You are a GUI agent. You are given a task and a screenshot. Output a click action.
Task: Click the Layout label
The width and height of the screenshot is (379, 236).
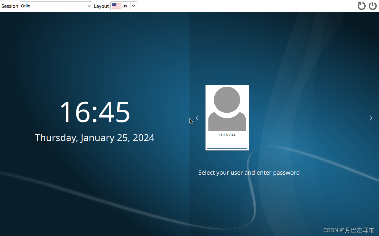pyautogui.click(x=101, y=6)
